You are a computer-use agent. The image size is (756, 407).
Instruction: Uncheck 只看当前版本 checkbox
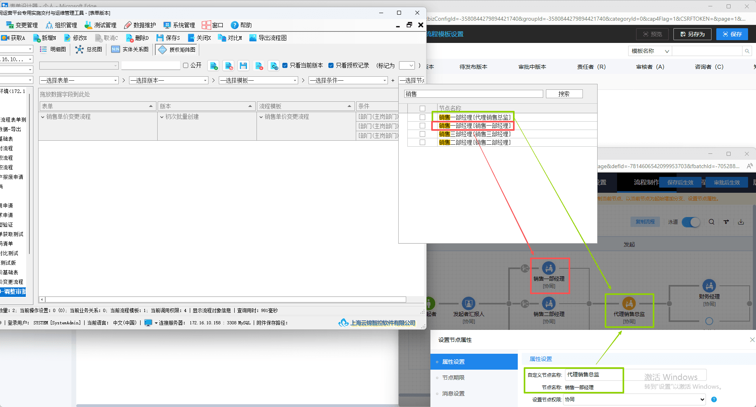(285, 66)
